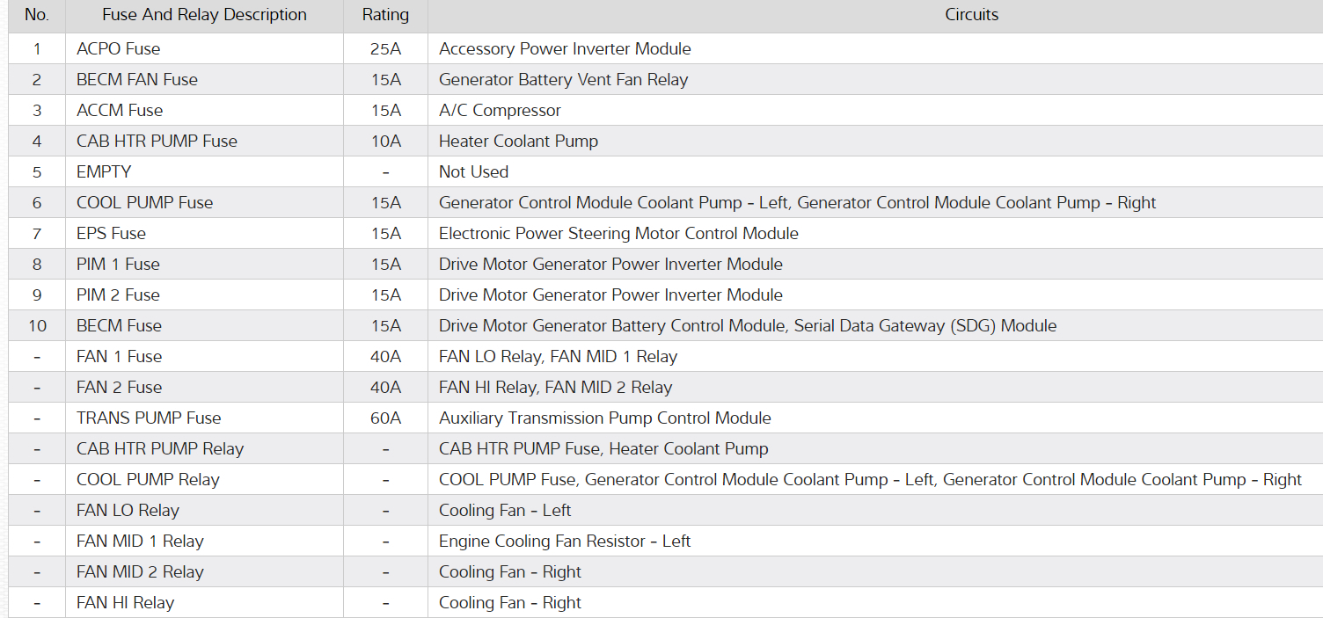Select the PIM 2 Fuse cell
This screenshot has height=618, width=1323.
click(118, 294)
